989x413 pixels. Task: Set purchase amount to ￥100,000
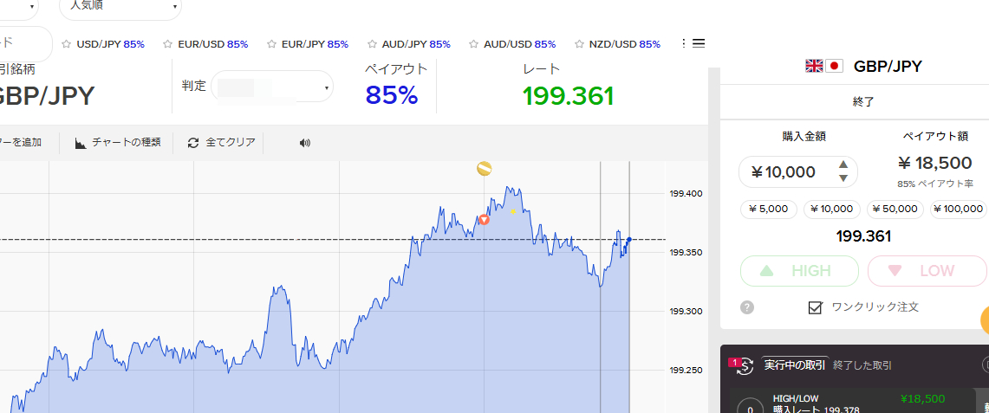959,209
